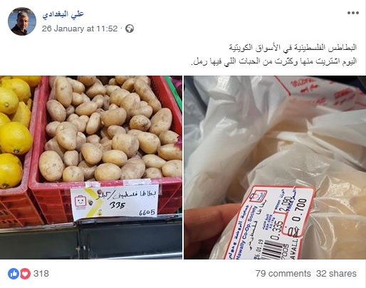Open the three-dot post options menu
Screen dimensions: 366x288
(353, 13)
